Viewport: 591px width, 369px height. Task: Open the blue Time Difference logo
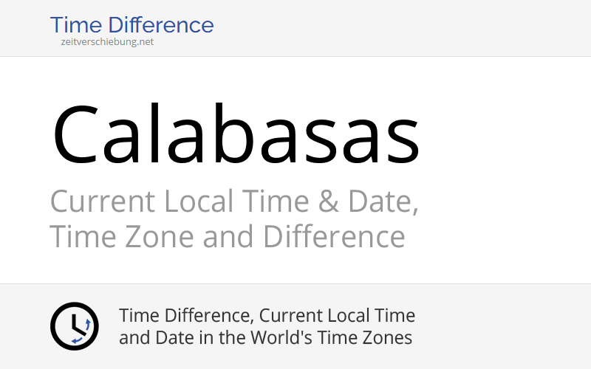click(131, 25)
